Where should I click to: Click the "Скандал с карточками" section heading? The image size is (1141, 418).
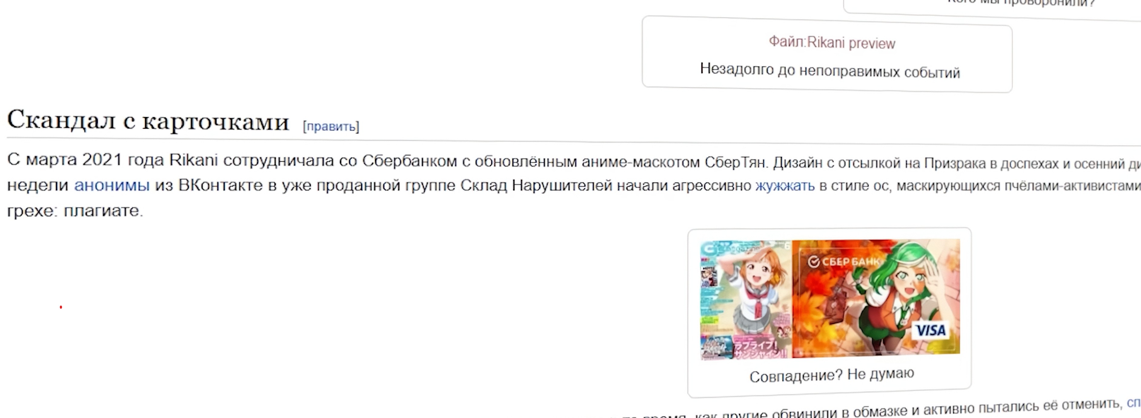[148, 120]
